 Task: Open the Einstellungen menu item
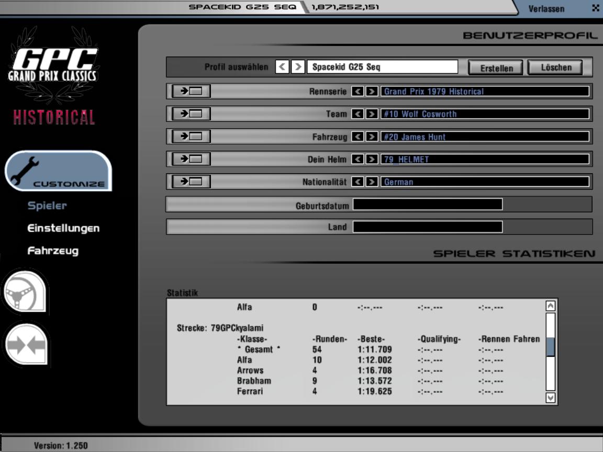(63, 228)
